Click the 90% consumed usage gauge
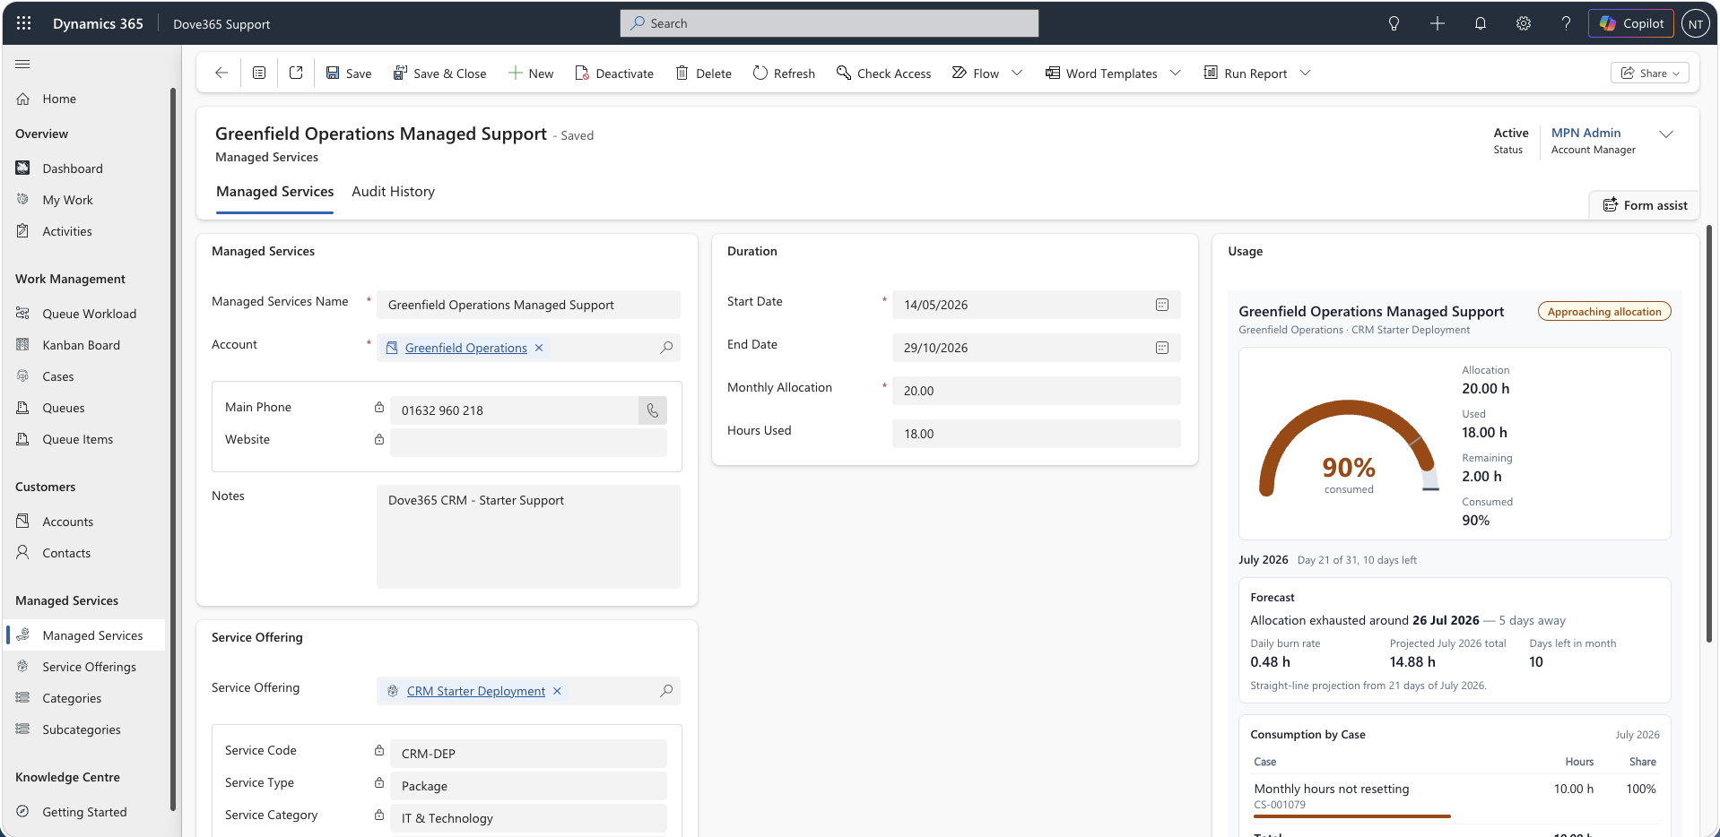 click(1348, 448)
